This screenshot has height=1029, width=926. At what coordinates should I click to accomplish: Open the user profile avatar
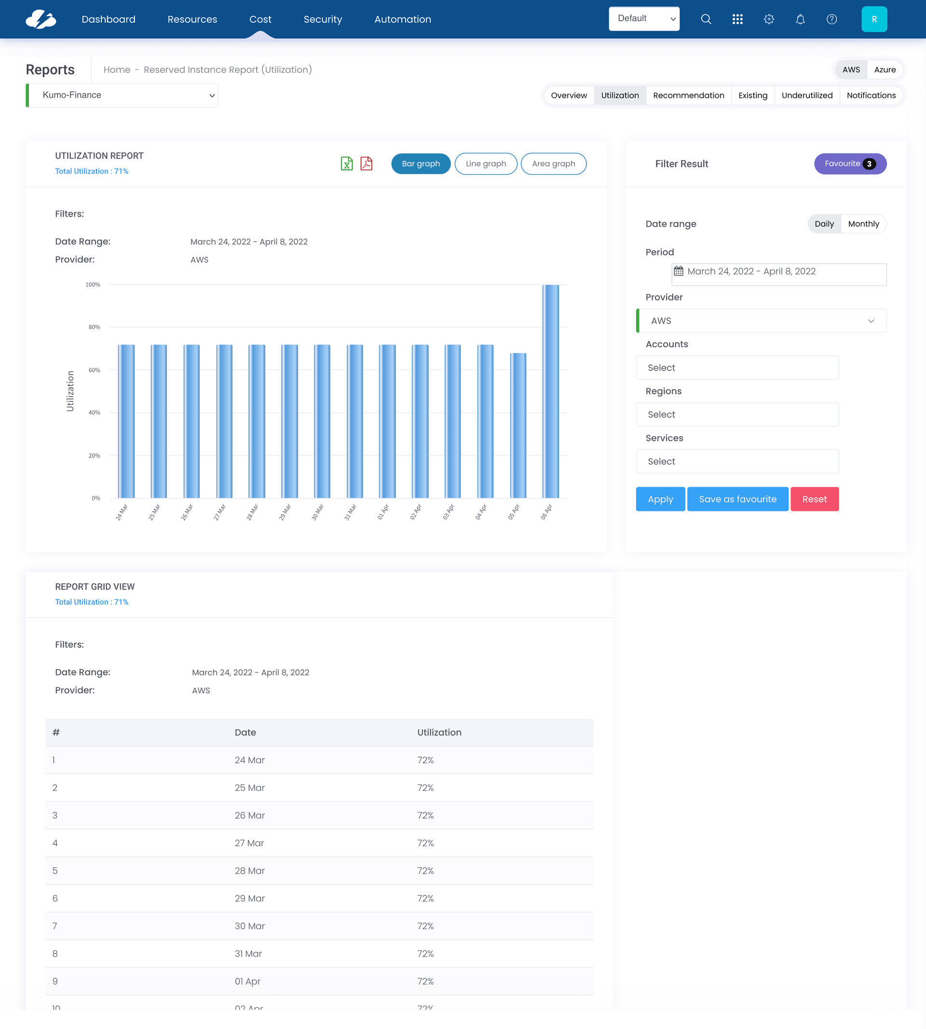click(874, 19)
